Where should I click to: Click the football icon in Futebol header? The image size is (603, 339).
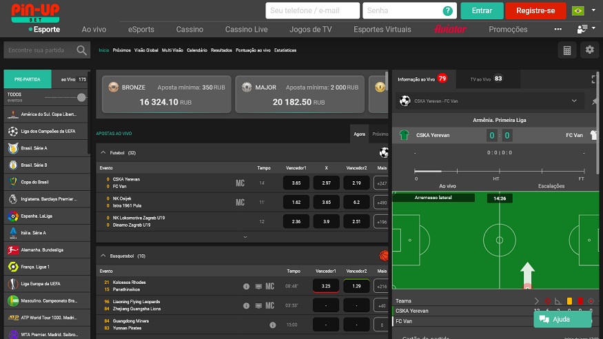pos(383,152)
